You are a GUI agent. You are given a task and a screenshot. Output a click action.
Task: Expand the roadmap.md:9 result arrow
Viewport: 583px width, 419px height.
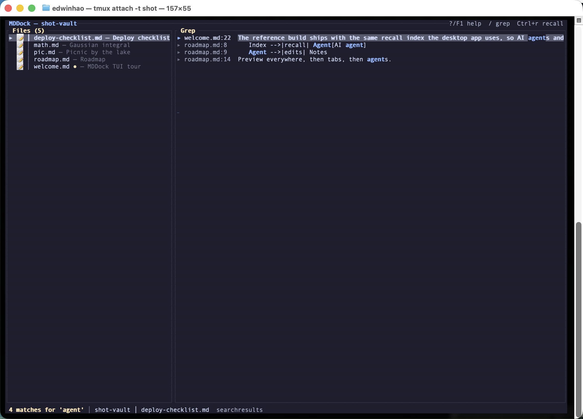coord(179,52)
